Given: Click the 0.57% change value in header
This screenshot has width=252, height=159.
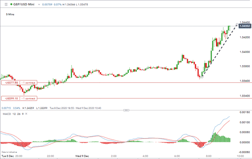Looking at the screenshot, I should (57, 5).
